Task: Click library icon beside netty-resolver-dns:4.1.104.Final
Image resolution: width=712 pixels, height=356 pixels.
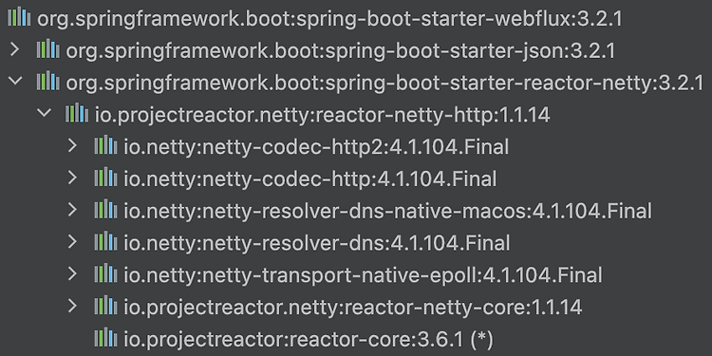Action: point(106,241)
